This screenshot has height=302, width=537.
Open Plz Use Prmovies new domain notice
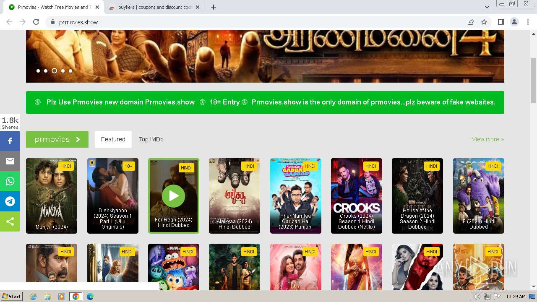[120, 102]
